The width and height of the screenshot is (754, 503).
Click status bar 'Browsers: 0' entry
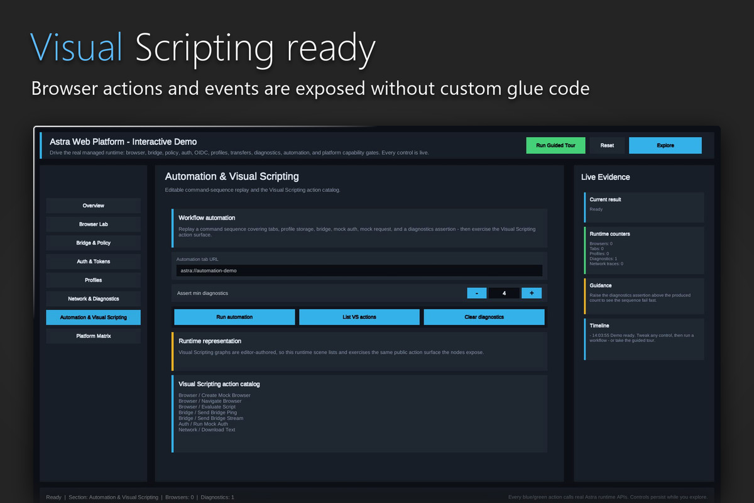coord(178,497)
